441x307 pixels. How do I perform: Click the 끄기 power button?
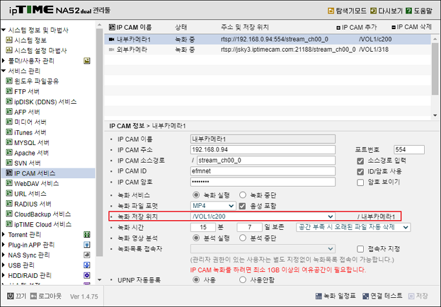17,296
